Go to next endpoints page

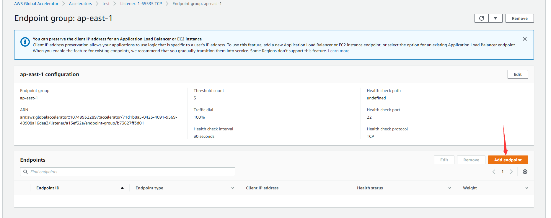click(x=511, y=172)
